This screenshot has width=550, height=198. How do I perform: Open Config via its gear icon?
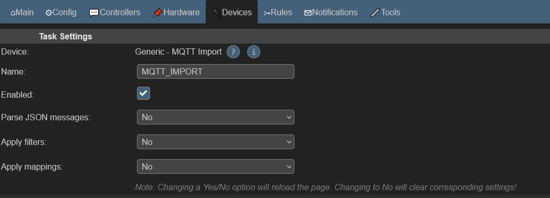click(49, 13)
